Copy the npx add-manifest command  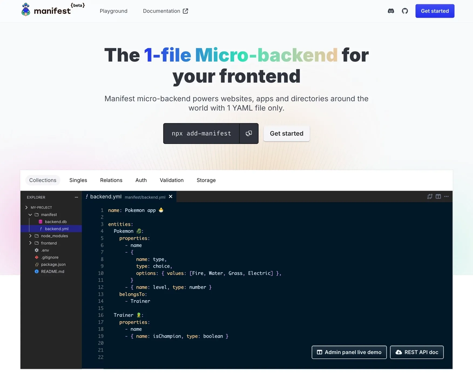tap(249, 133)
